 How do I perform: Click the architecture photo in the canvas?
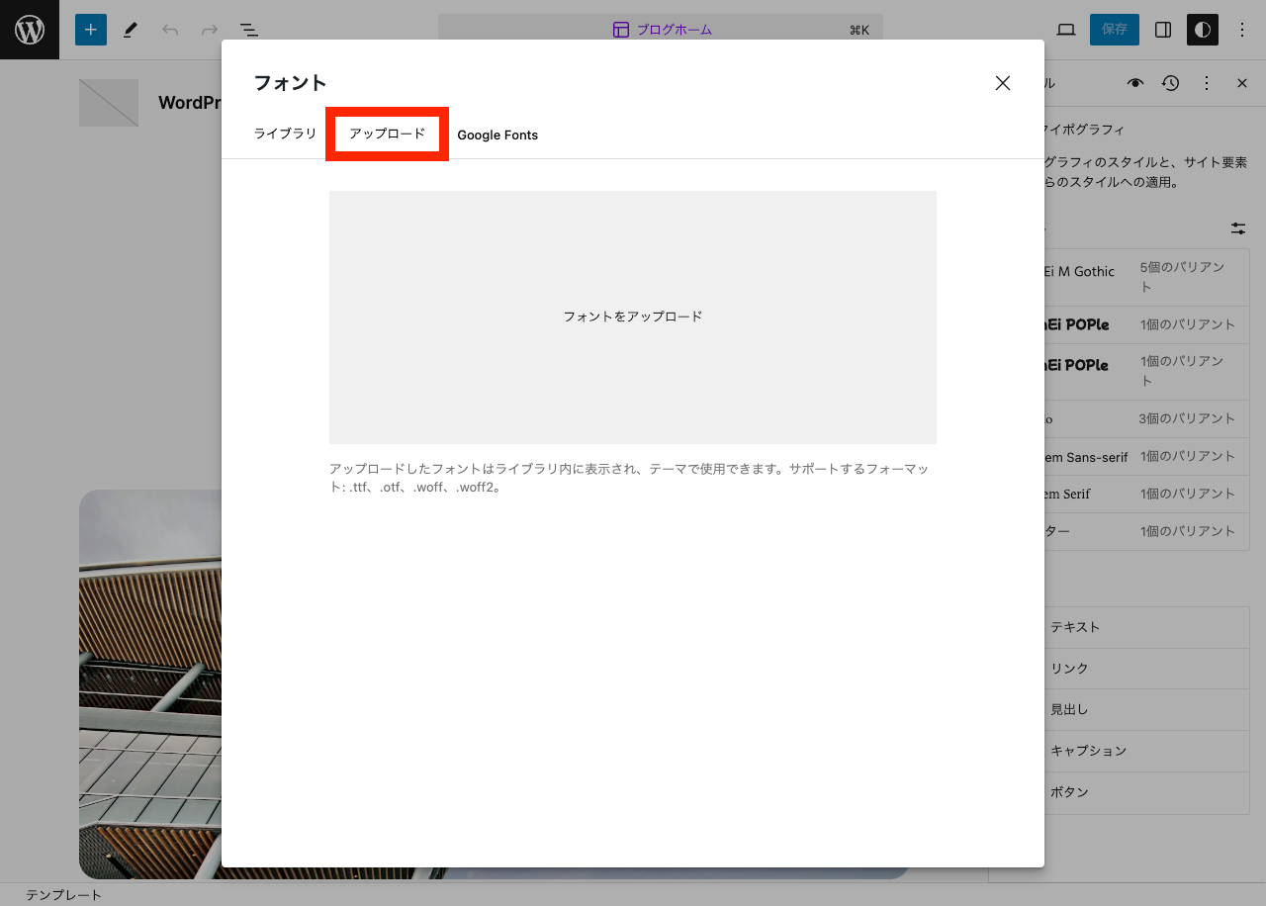(150, 684)
